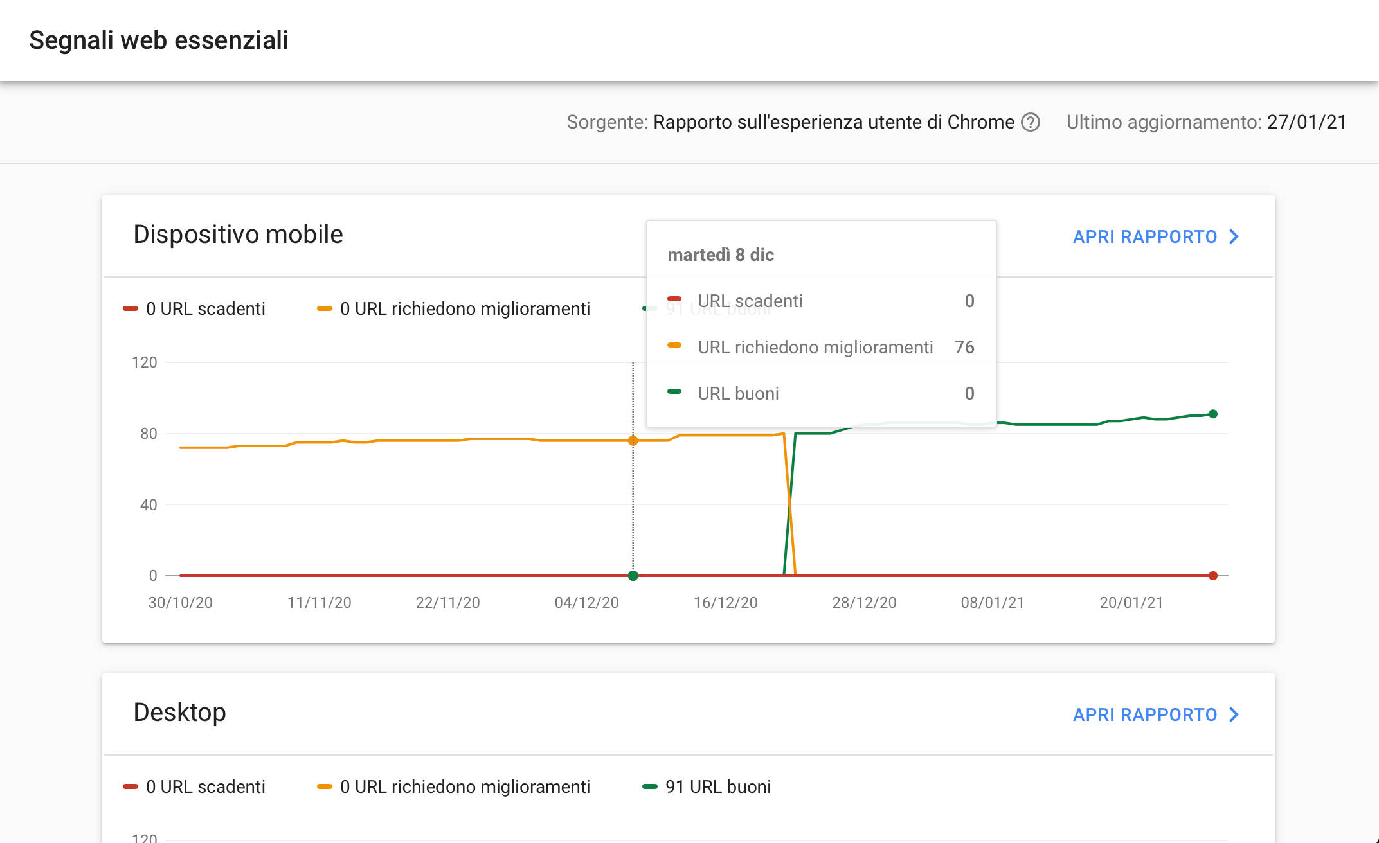Expand the desktop report via APRI RAPPORTO arrow

(x=1234, y=714)
